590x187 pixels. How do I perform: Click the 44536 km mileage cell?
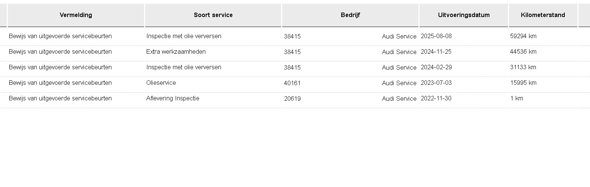point(523,52)
